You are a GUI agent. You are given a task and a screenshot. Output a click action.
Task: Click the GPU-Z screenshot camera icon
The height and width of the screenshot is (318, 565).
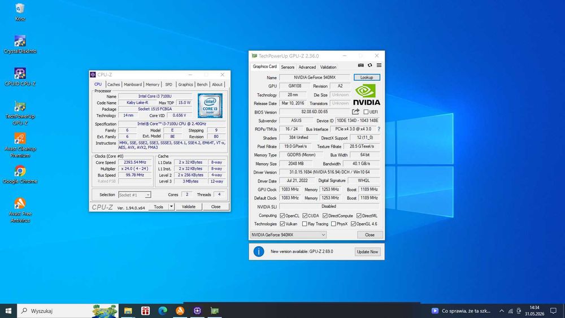[x=360, y=65]
